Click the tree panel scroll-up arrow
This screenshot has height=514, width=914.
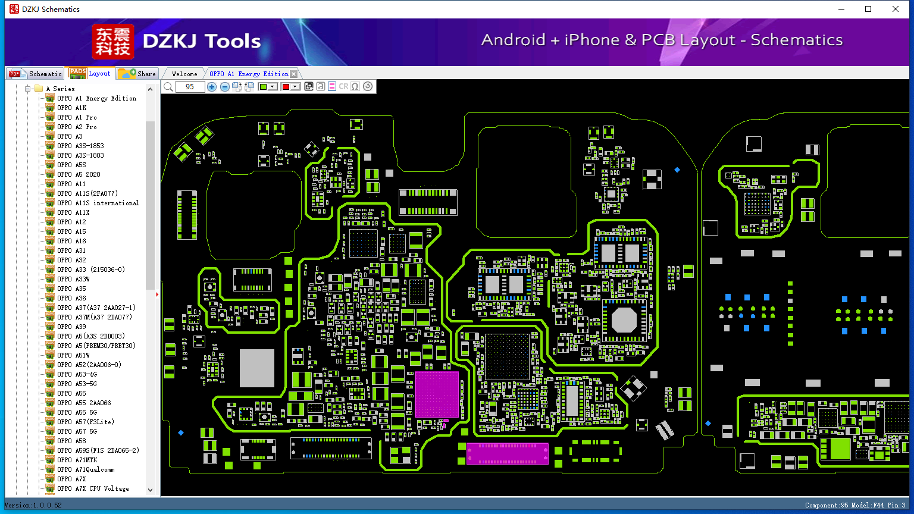click(x=150, y=89)
